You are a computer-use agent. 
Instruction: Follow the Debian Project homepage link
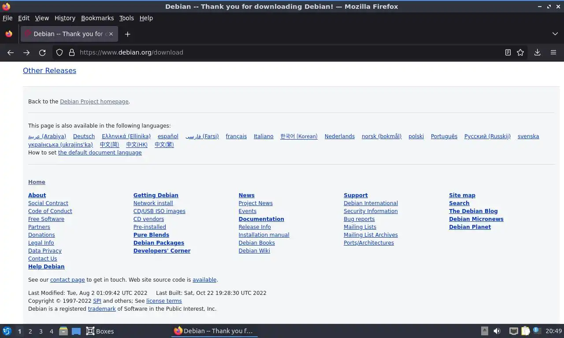coord(94,101)
